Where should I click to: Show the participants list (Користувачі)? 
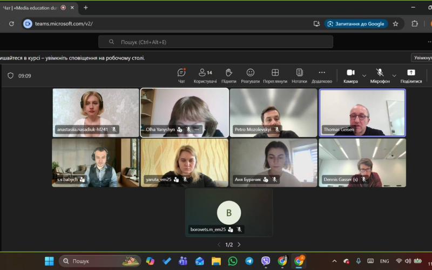coord(205,75)
